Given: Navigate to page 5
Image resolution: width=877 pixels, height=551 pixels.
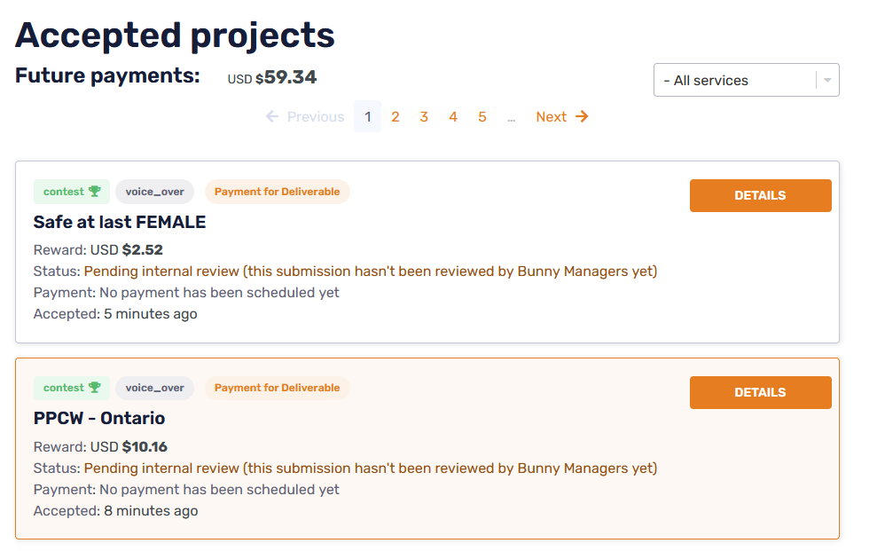Looking at the screenshot, I should (x=482, y=117).
